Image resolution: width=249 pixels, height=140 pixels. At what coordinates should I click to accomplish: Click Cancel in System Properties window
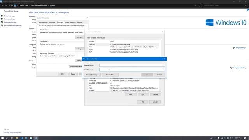(73, 74)
